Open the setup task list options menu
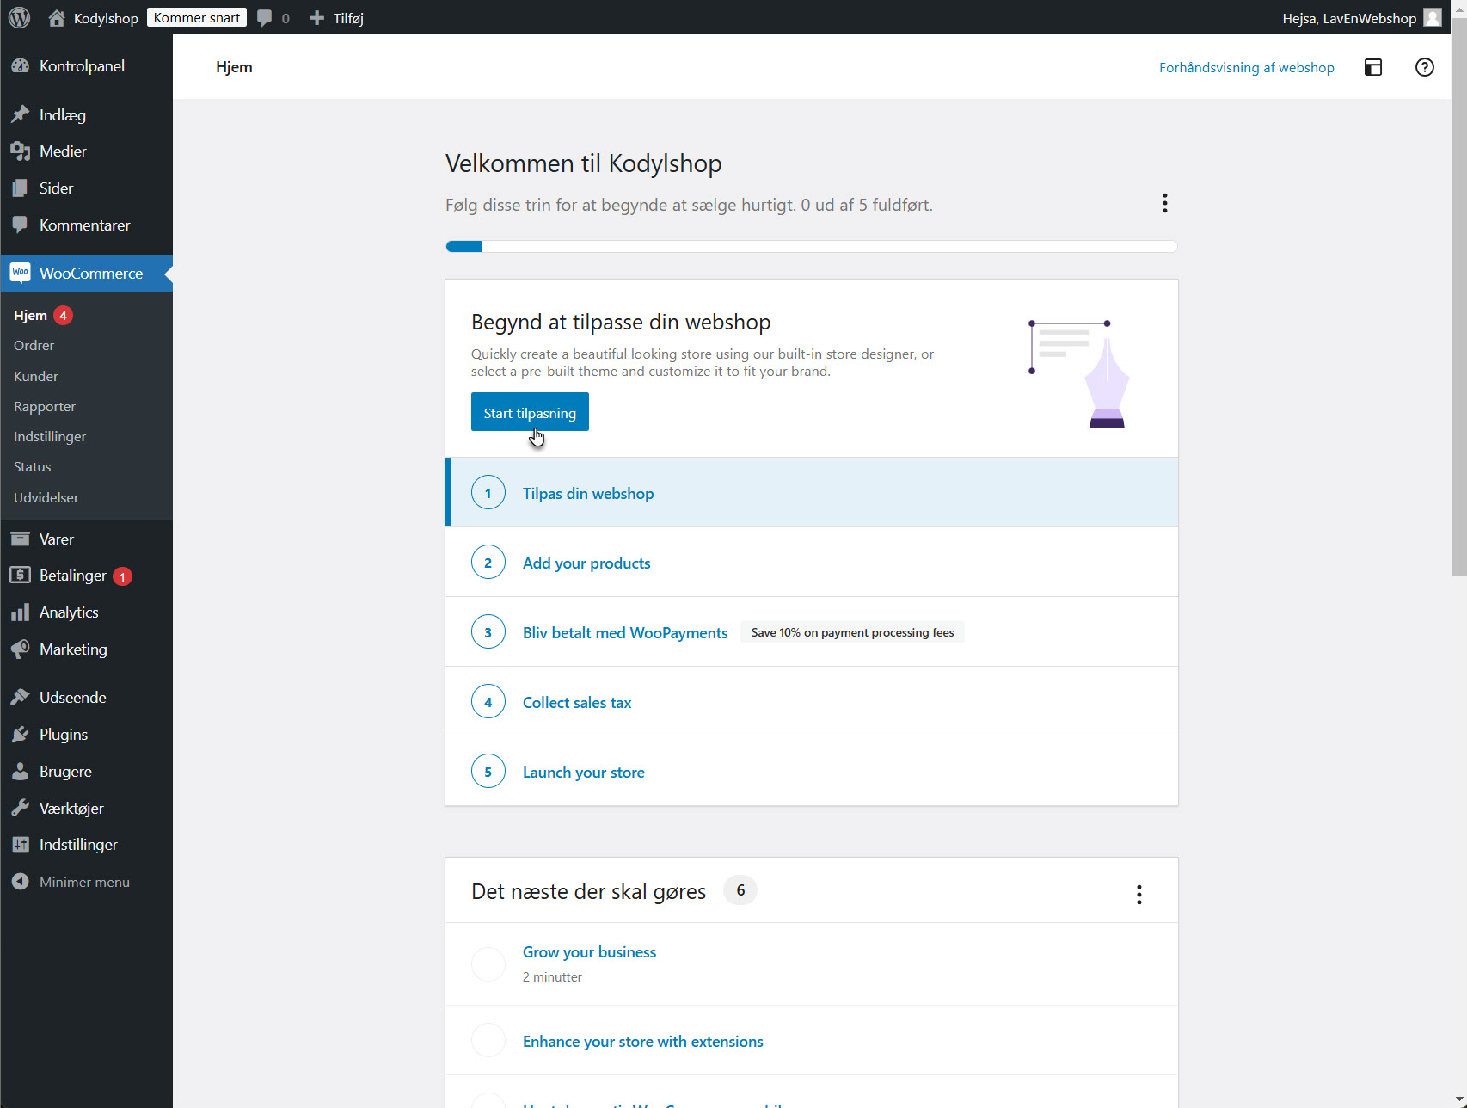This screenshot has height=1108, width=1467. coord(1164,203)
